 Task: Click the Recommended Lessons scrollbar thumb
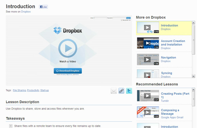tap(194, 99)
